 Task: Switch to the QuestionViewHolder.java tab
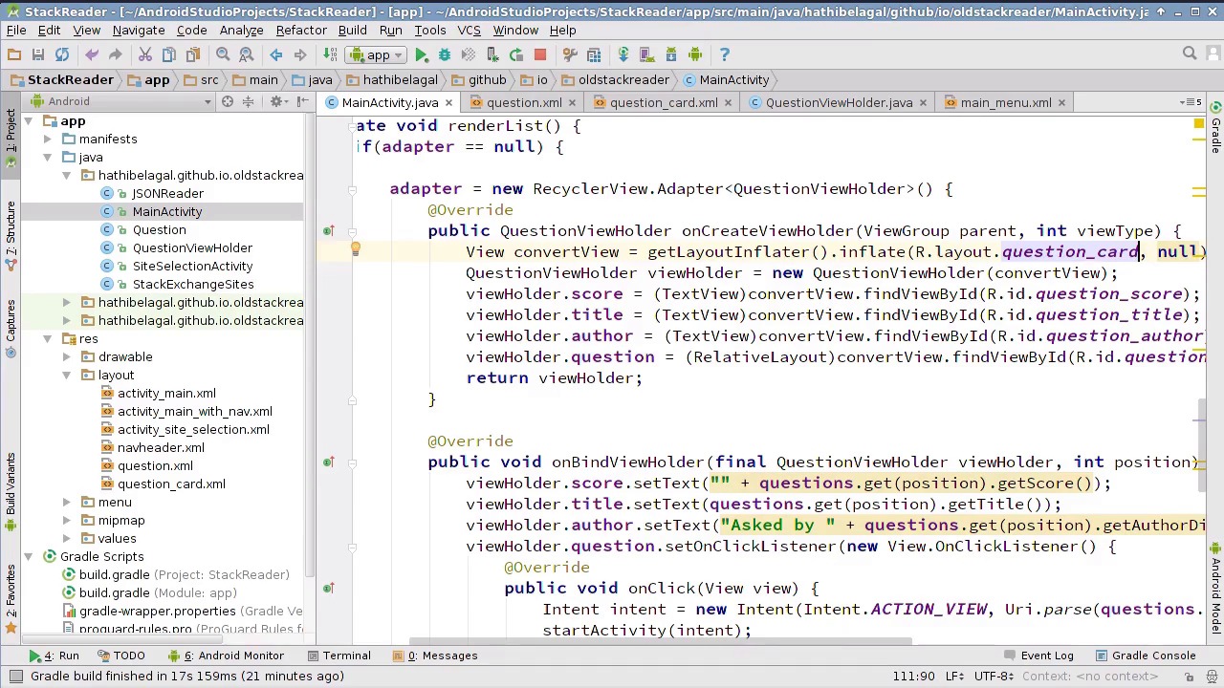point(838,102)
